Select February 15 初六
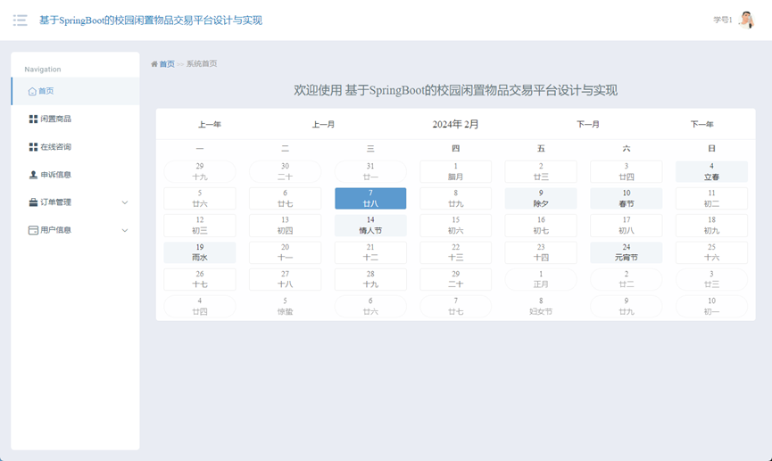The width and height of the screenshot is (772, 461). click(455, 226)
